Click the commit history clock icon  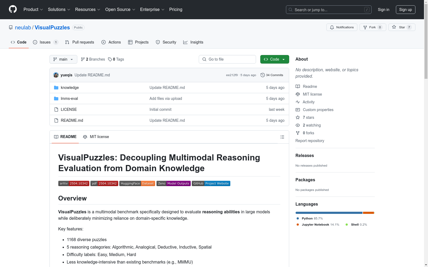(x=263, y=75)
